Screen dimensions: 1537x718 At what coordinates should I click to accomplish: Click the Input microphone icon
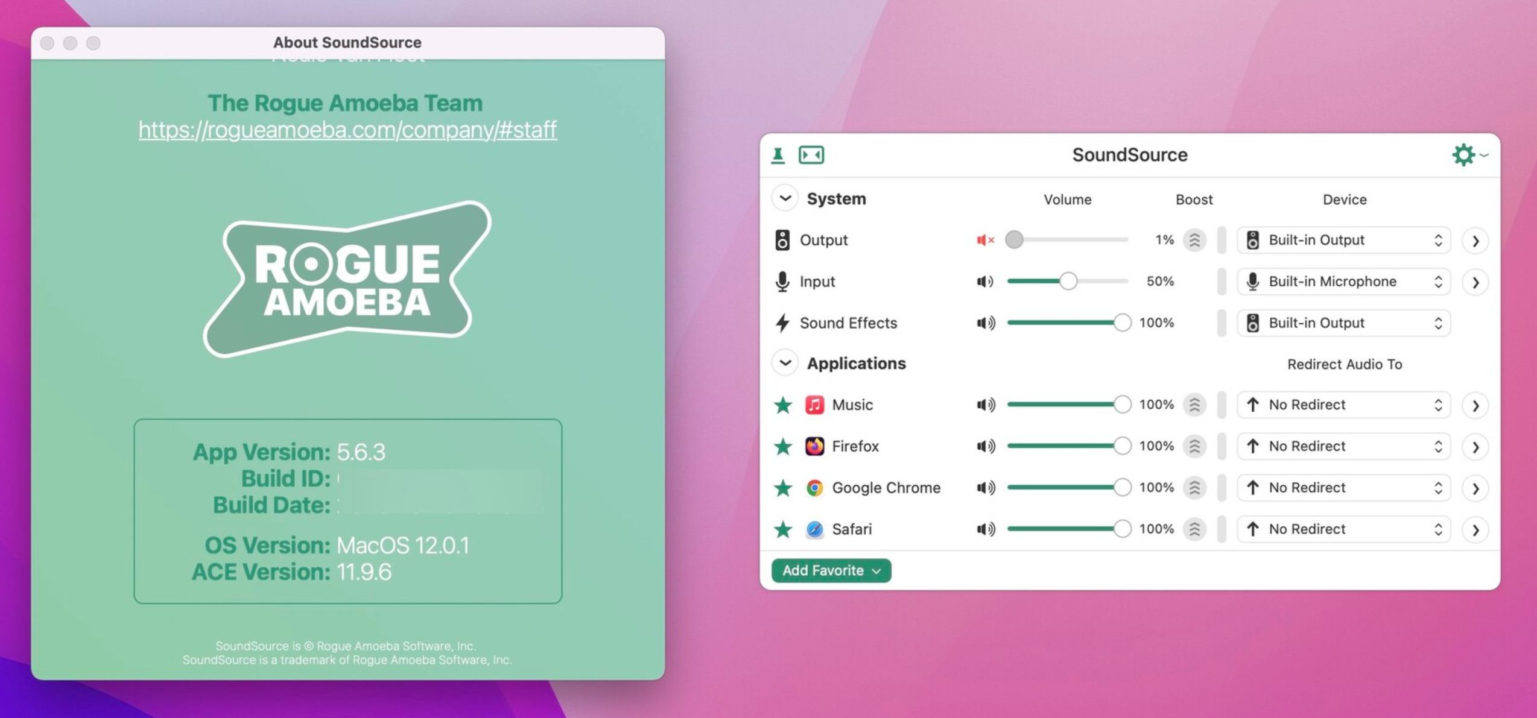point(782,282)
